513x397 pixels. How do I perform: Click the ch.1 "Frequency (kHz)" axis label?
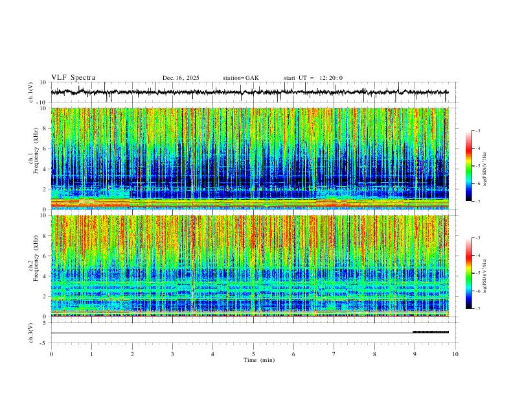point(36,150)
